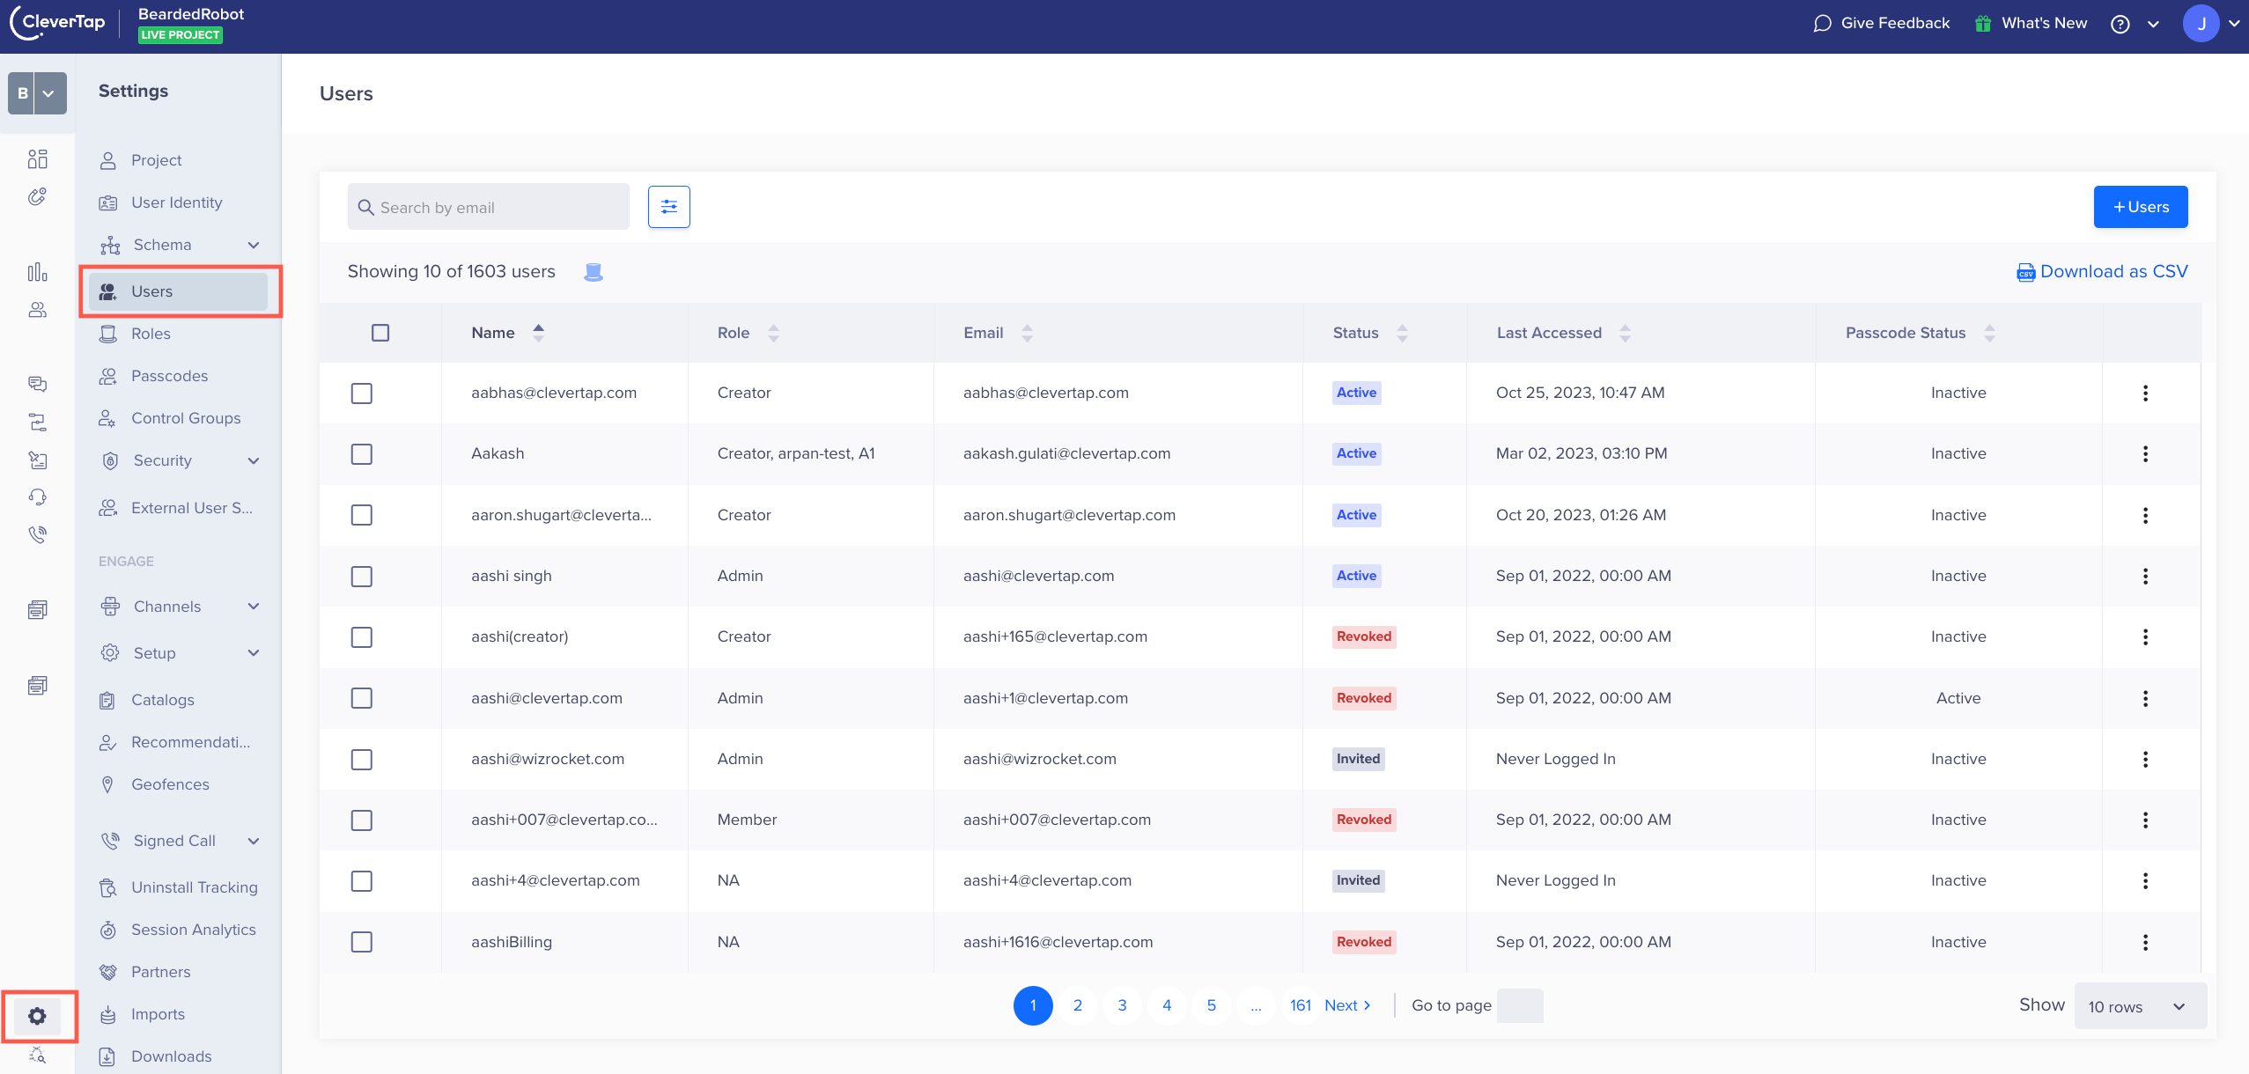Image resolution: width=2249 pixels, height=1074 pixels.
Task: Sort table by Status column arrows
Action: coord(1402,333)
